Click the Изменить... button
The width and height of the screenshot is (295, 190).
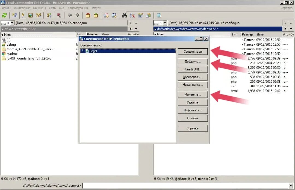pos(193,95)
